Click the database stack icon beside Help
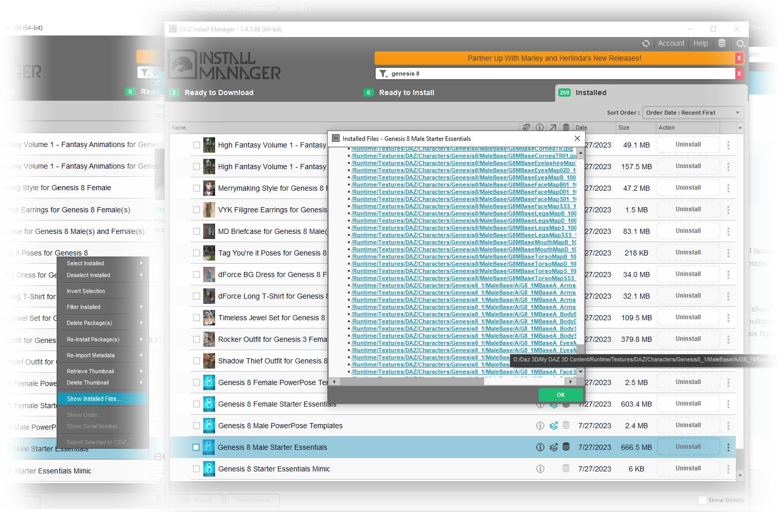The image size is (777, 512). coord(722,44)
